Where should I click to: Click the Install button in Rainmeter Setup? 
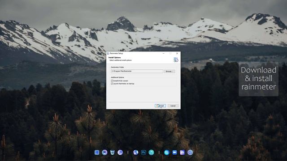tap(160, 106)
